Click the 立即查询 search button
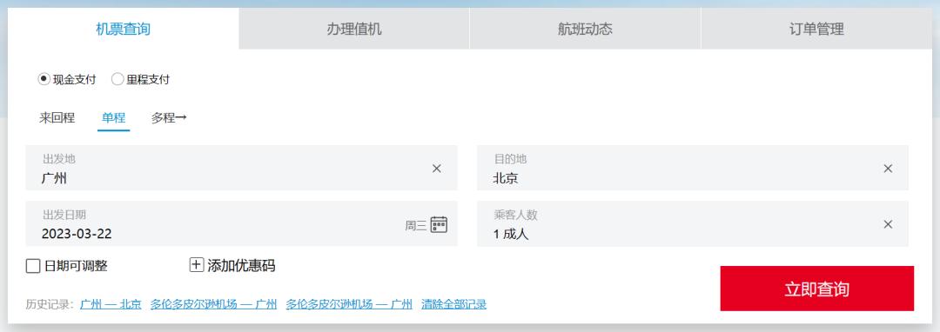This screenshot has width=940, height=332. (817, 289)
